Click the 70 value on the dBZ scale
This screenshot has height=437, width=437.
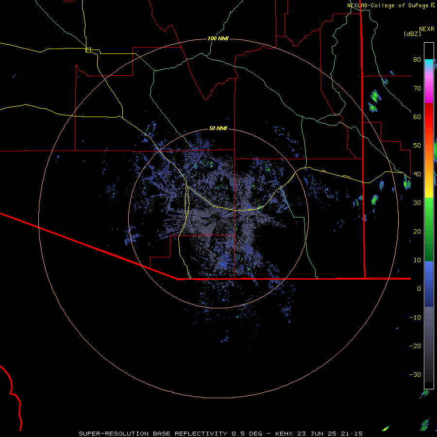(417, 88)
